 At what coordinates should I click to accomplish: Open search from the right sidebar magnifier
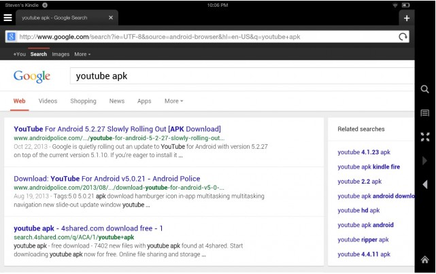click(424, 89)
